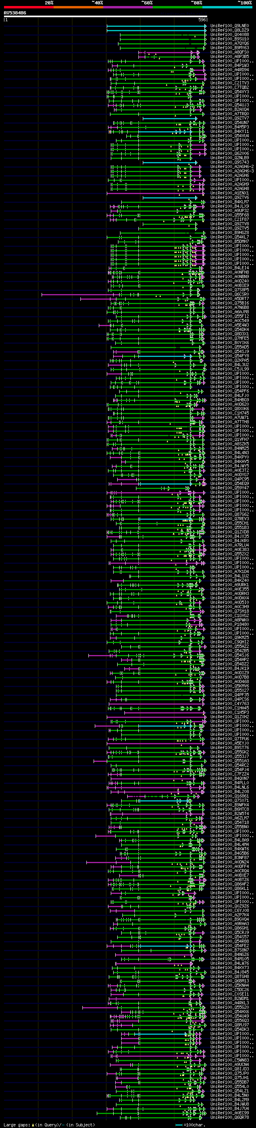Select the UniRef100_Q9ZTV7 label
This screenshot has height=1128, width=256.
click(229, 118)
